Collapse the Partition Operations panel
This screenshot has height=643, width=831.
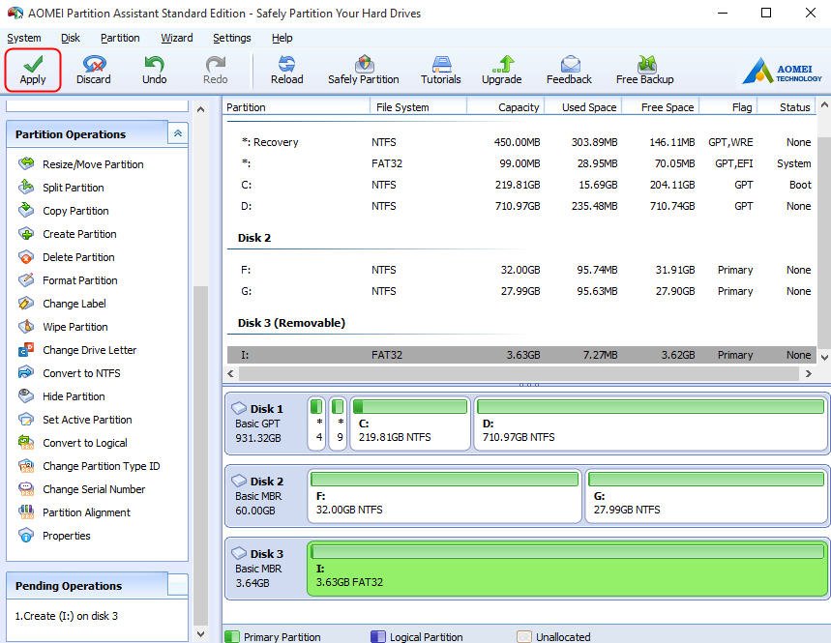[177, 133]
